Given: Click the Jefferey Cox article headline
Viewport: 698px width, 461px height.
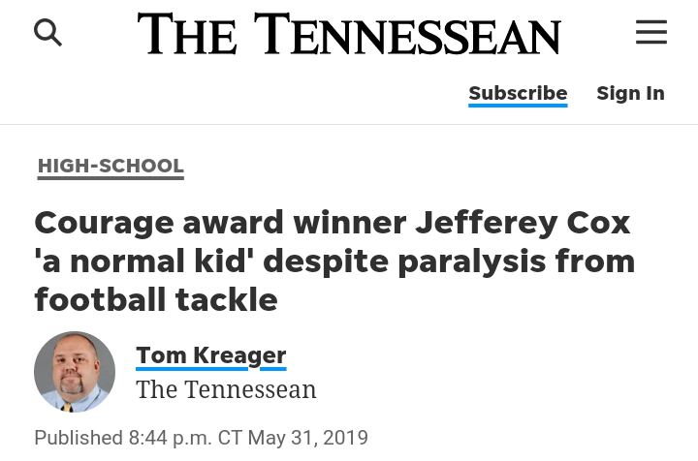Looking at the screenshot, I should 334,261.
